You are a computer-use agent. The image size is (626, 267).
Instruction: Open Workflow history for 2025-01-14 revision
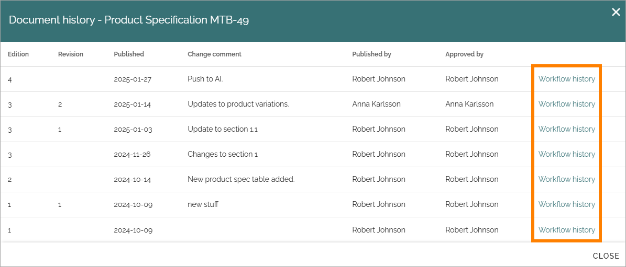tap(566, 104)
